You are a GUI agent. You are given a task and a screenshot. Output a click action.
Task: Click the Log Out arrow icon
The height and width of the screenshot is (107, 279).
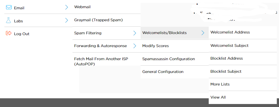pos(8,33)
